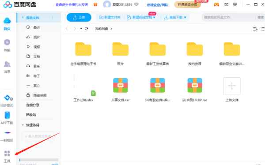
Task: Click the refresh icon beside navigation arrows
Action: click(x=87, y=29)
